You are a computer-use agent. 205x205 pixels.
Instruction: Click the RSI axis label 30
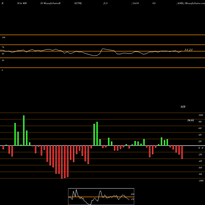pos(3,60)
